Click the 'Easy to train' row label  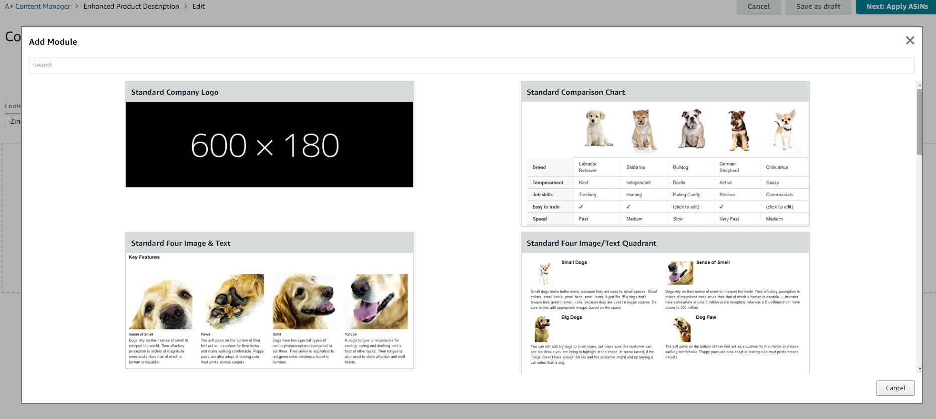546,207
